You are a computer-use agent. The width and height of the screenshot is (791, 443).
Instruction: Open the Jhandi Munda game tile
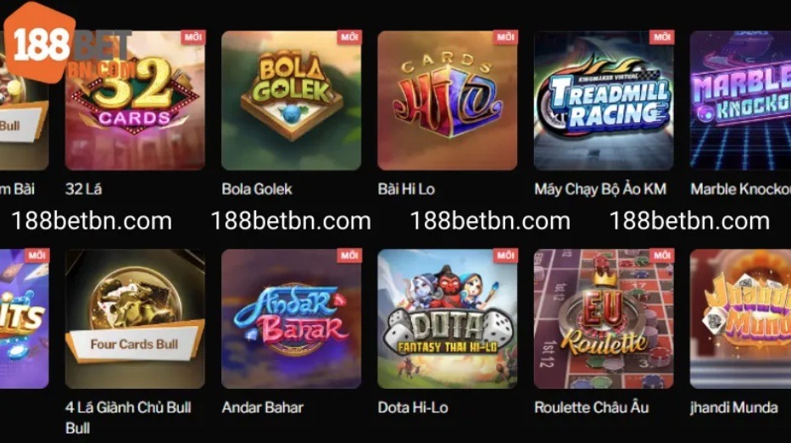tap(740, 318)
